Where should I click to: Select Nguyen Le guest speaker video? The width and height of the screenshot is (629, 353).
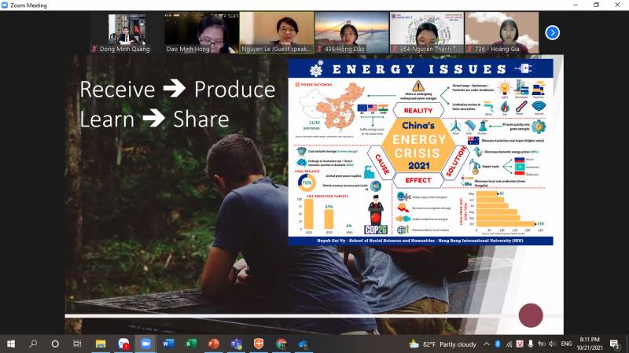(277, 32)
